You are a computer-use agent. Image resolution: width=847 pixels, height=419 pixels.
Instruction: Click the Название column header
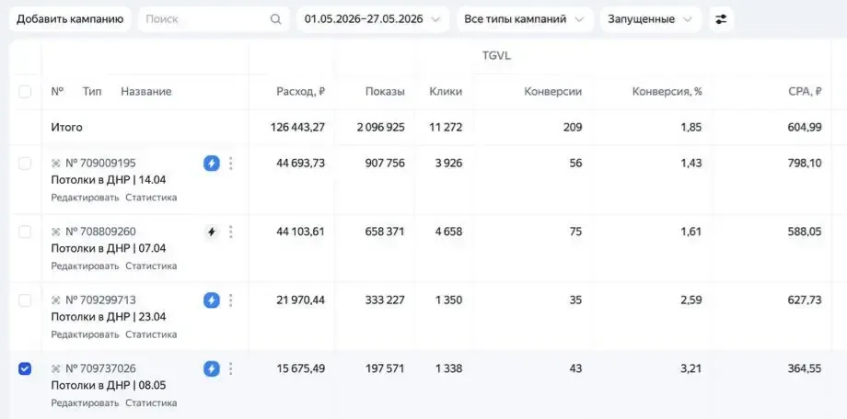[146, 92]
